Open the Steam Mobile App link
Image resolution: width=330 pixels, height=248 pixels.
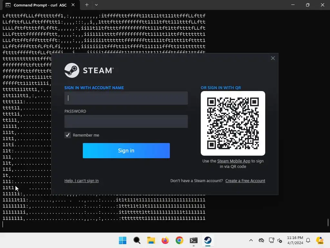coord(234,161)
